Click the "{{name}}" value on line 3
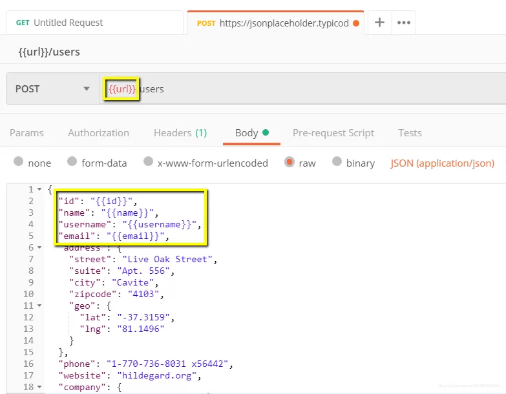This screenshot has width=506, height=394. point(127,213)
